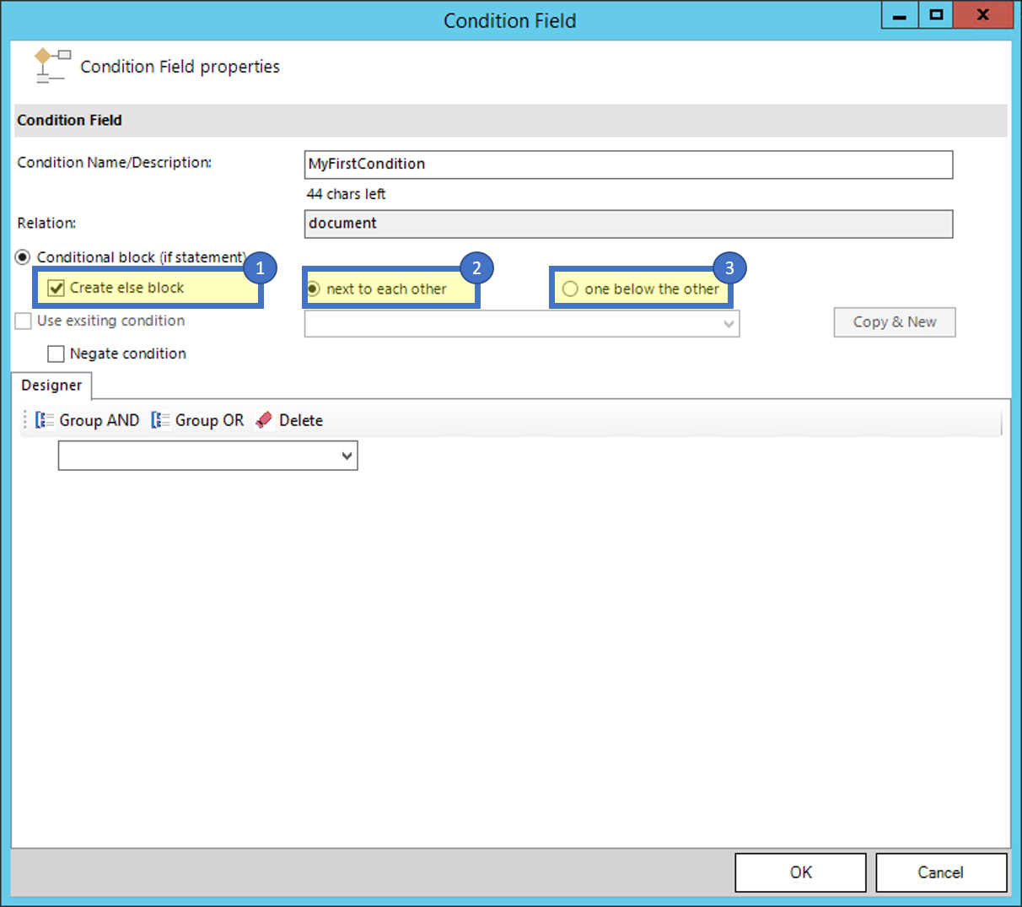Check the Use exsiting condition option

point(23,321)
